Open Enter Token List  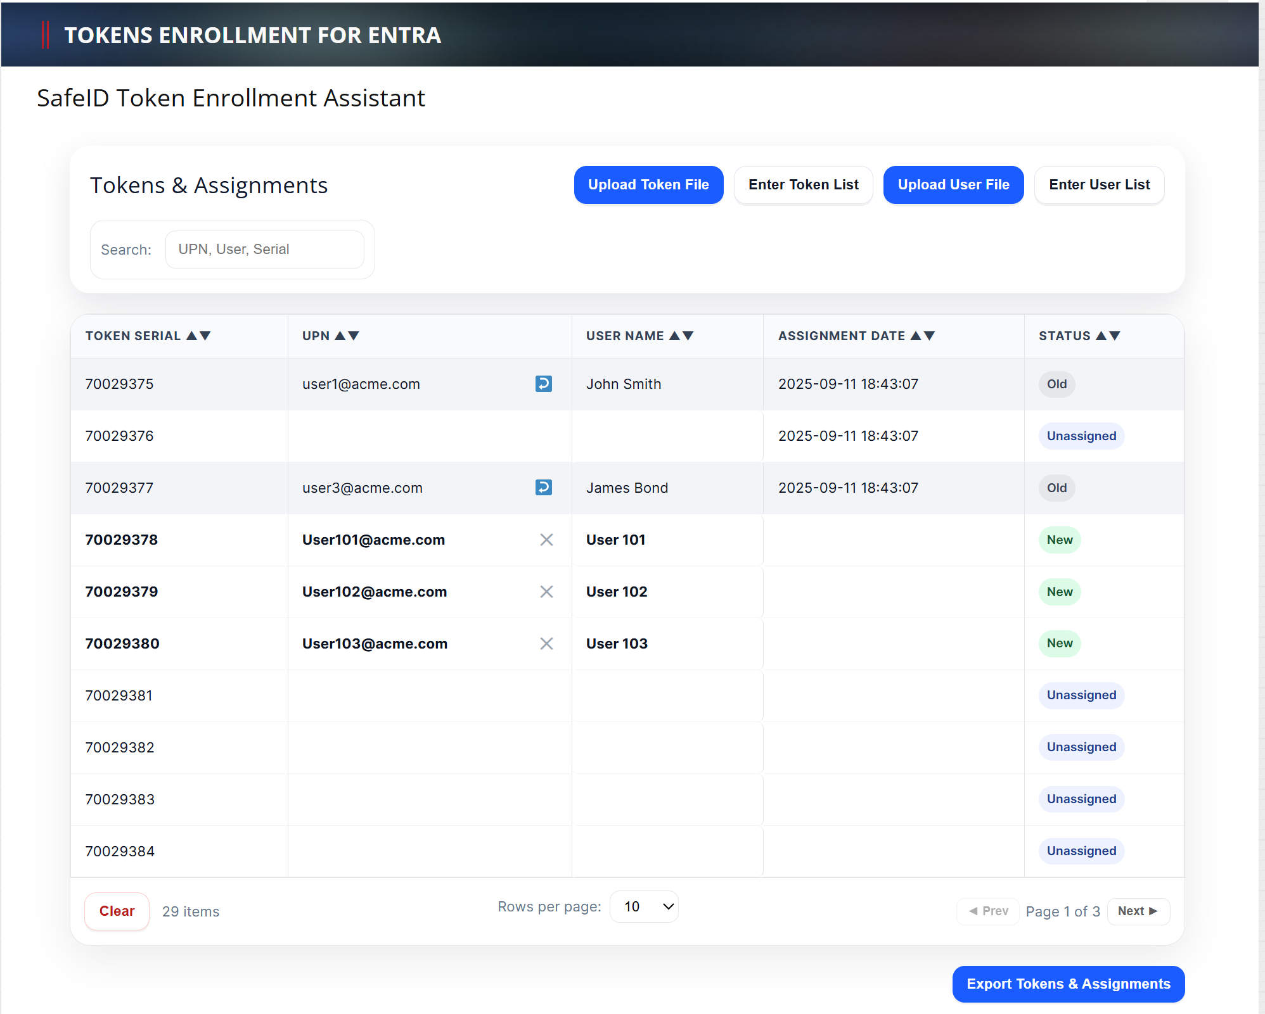(x=803, y=185)
